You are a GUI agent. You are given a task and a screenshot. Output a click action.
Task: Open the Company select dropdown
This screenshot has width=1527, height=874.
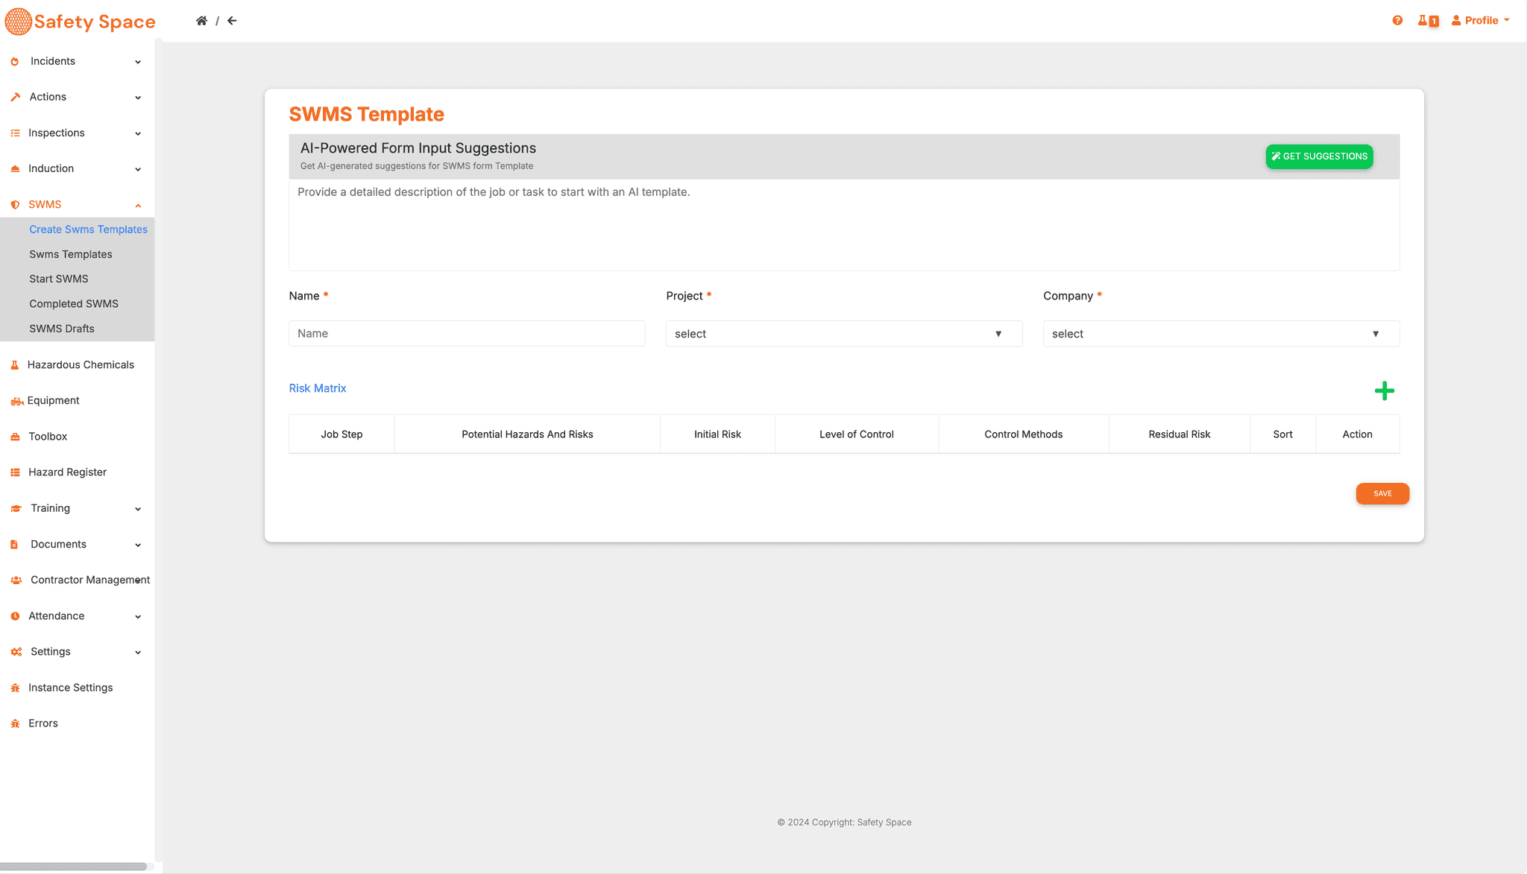pos(1221,334)
